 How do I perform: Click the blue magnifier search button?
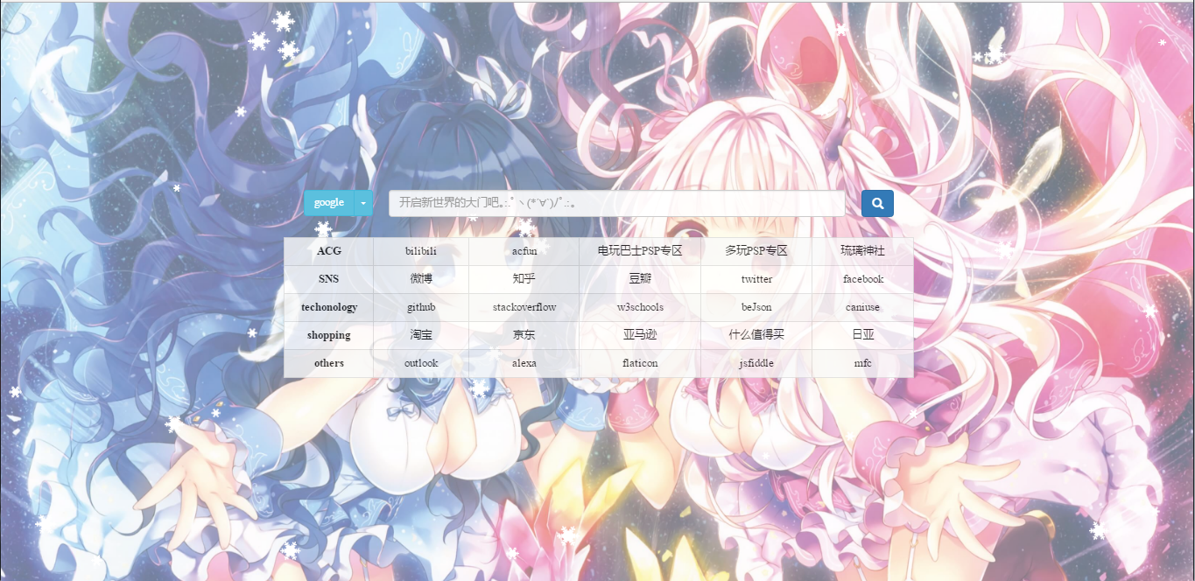[877, 203]
